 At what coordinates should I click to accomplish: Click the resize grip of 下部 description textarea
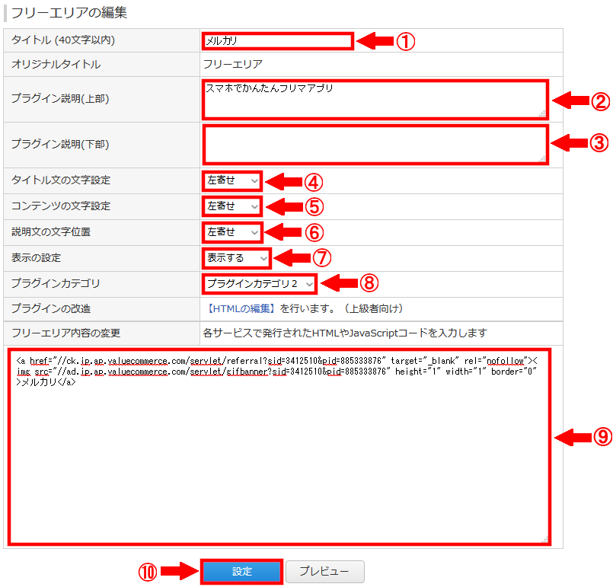click(542, 159)
